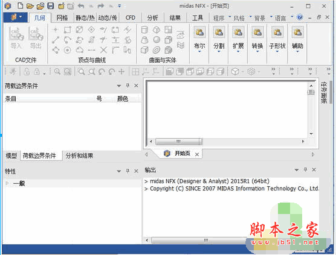Screen dimensions: 336x255
Task: Open the 语言 menu
Action: 283,18
